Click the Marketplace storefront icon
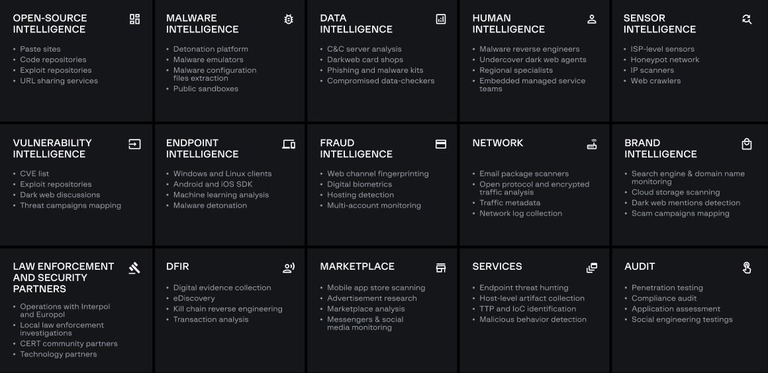This screenshot has width=768, height=373. [441, 268]
